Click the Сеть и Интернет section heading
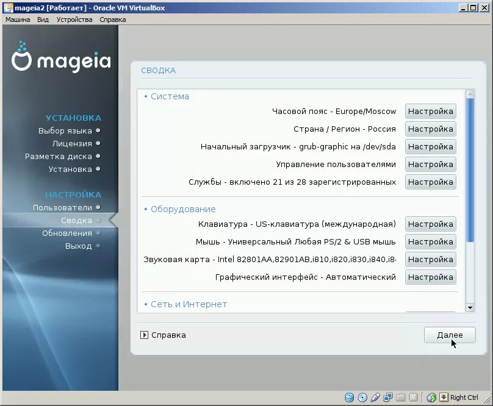493x406 pixels. [189, 304]
